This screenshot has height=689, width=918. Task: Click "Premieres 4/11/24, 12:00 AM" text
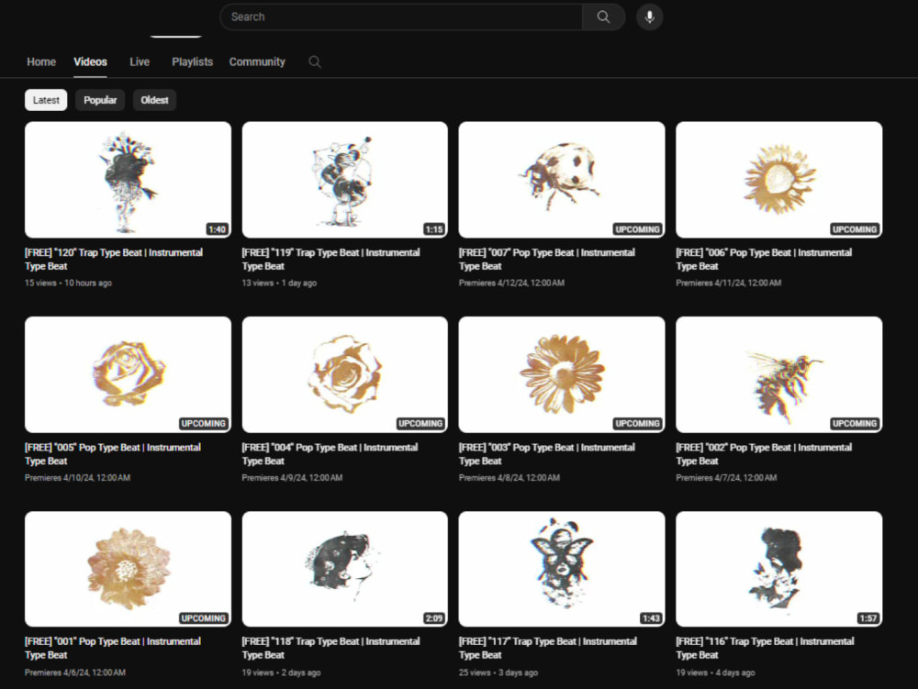(x=728, y=283)
